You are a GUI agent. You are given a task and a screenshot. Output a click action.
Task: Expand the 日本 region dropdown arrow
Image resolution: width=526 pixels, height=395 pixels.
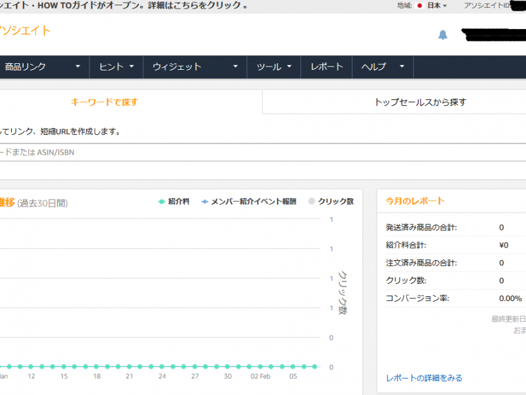pyautogui.click(x=445, y=6)
